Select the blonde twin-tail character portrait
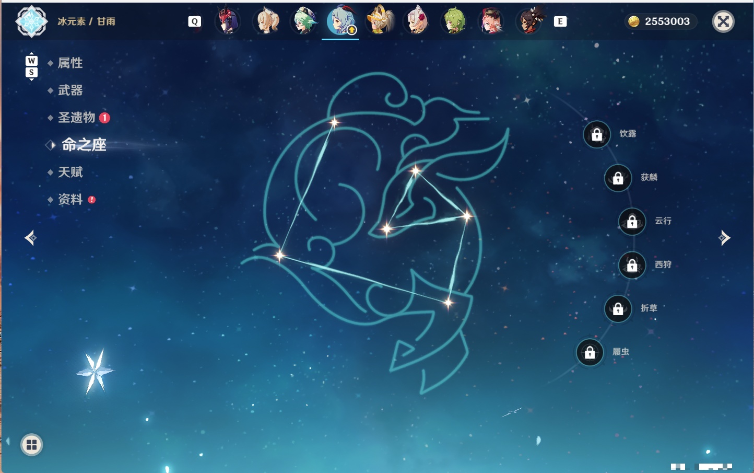754x473 pixels. [266, 21]
